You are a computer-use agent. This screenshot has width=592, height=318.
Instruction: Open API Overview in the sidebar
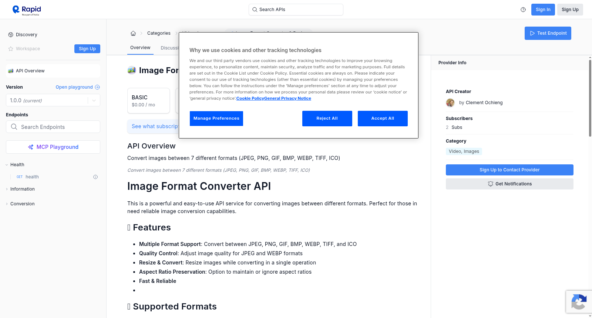click(x=53, y=71)
